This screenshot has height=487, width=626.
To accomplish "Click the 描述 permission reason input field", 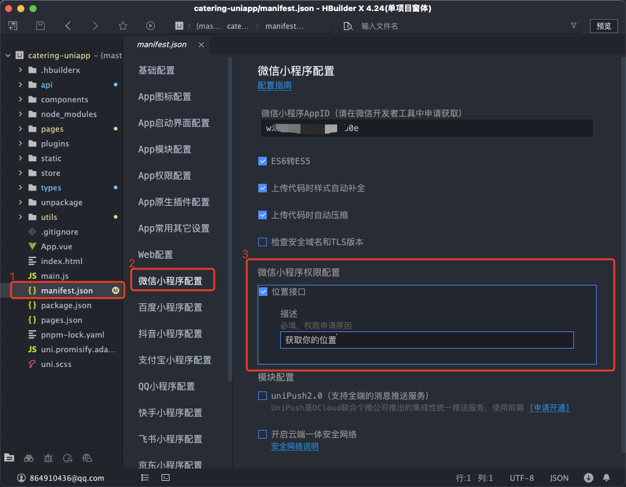I will tap(427, 340).
